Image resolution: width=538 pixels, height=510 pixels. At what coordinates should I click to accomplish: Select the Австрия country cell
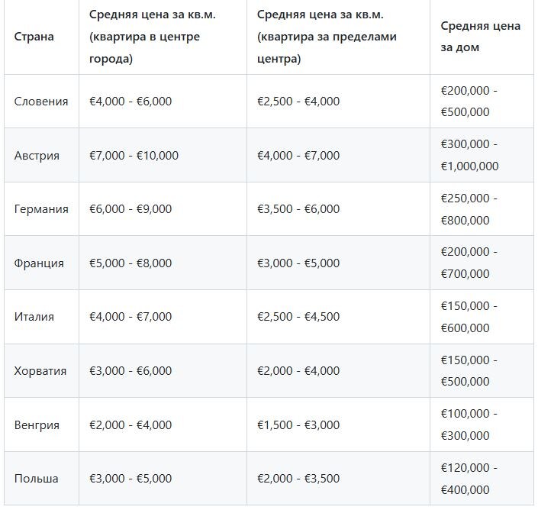pos(37,156)
